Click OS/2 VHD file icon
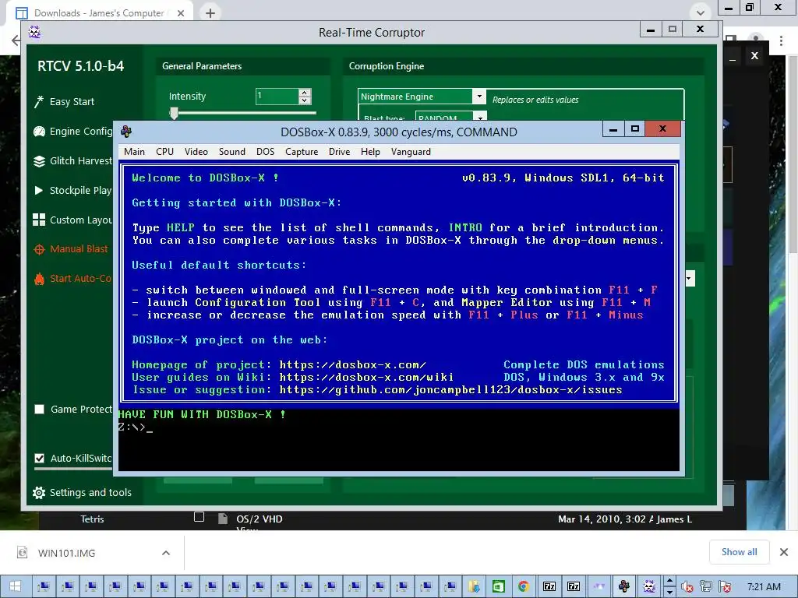The width and height of the screenshot is (798, 598). click(222, 519)
